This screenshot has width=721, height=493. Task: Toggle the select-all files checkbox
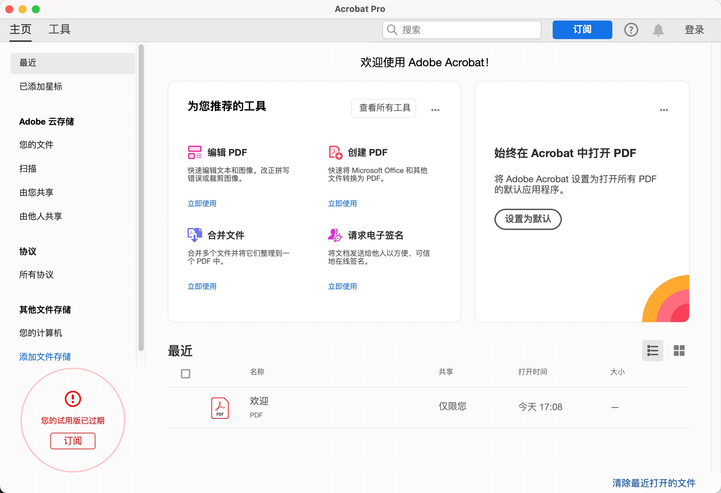point(186,374)
